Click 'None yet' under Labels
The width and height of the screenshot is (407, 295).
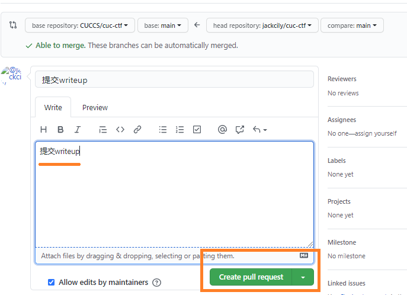click(x=340, y=174)
